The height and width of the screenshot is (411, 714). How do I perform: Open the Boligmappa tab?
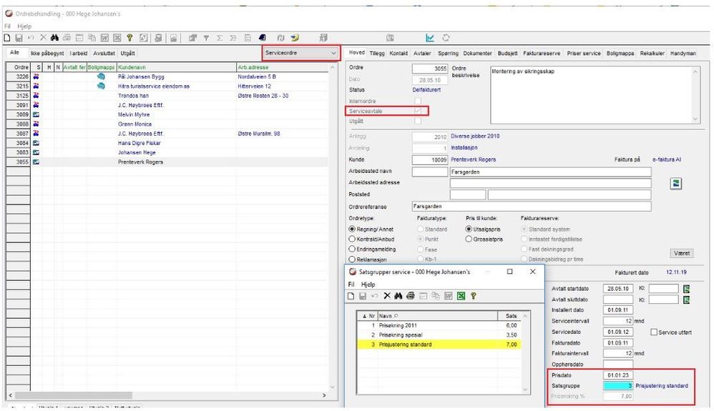click(x=620, y=54)
